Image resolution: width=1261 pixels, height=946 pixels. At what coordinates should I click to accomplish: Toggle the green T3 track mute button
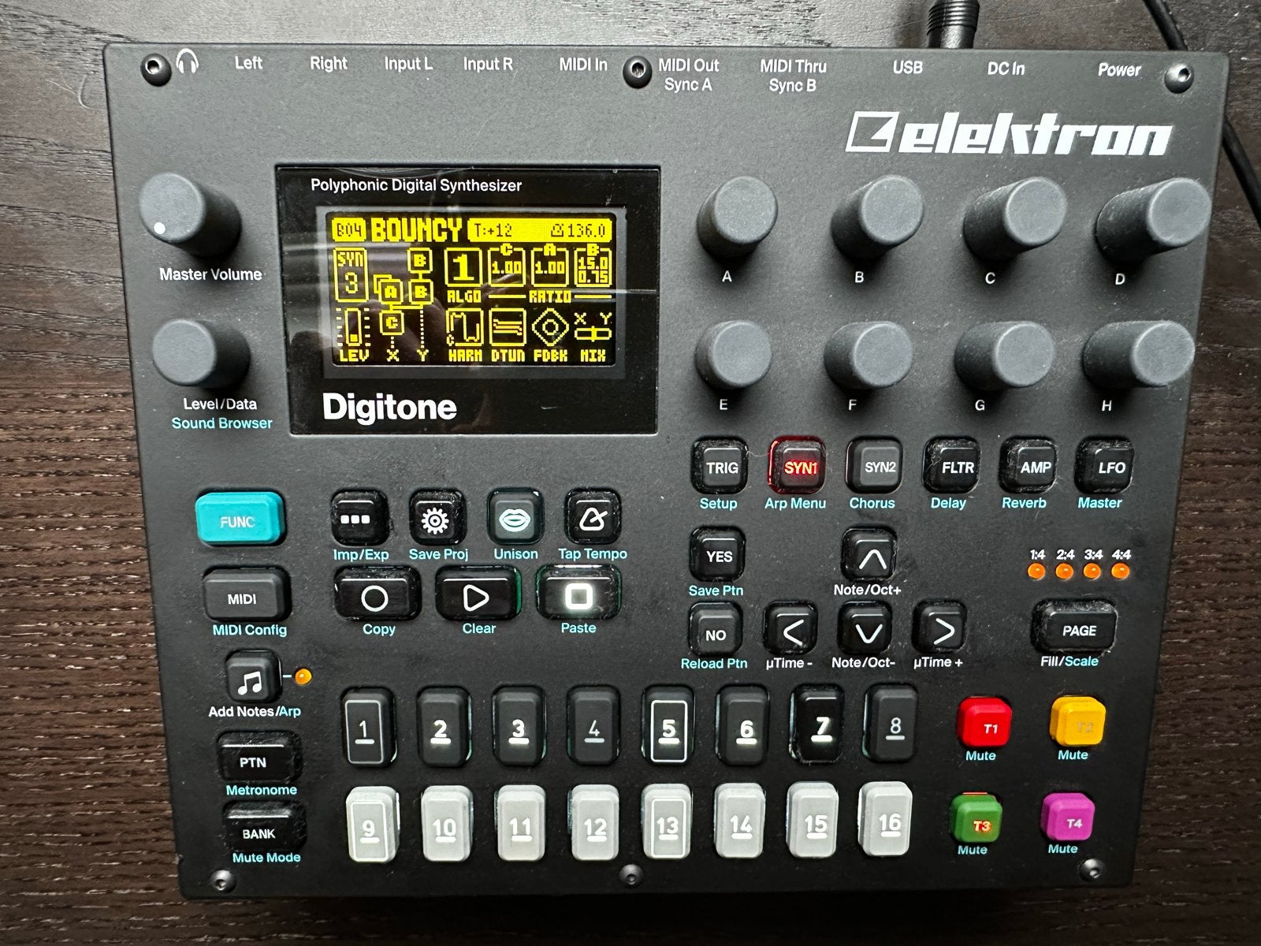point(977,820)
